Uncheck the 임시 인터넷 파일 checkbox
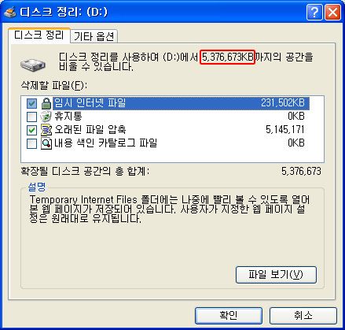Screen dimensions: 345x330 coord(31,103)
